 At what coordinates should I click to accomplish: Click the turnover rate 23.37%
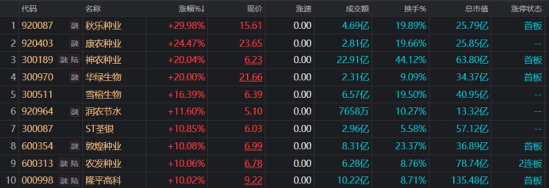[x=411, y=146]
